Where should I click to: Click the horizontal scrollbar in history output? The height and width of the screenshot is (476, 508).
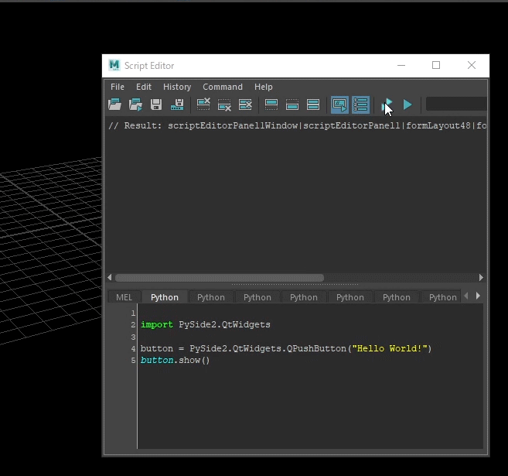pos(220,278)
